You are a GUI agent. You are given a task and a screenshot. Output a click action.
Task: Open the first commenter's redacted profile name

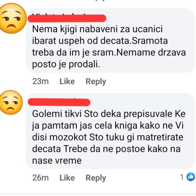[x=67, y=18]
